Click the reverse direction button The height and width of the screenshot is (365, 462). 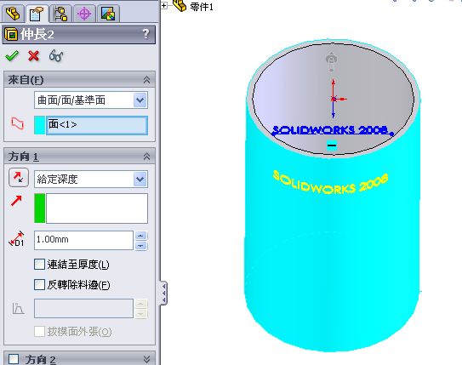tap(19, 178)
